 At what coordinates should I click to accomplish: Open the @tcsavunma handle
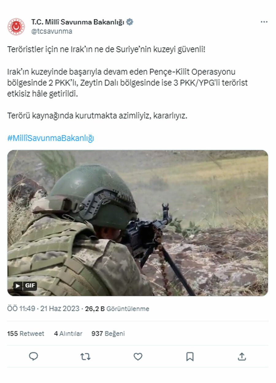tap(52, 31)
